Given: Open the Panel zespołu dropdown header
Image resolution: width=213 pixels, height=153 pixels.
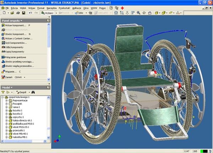Looking at the screenshot, I should [x=12, y=21].
